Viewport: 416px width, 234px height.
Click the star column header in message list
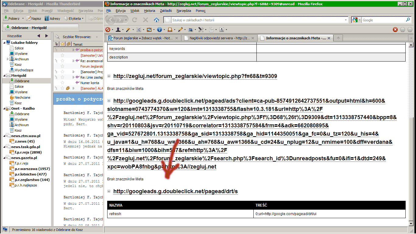(x=62, y=44)
